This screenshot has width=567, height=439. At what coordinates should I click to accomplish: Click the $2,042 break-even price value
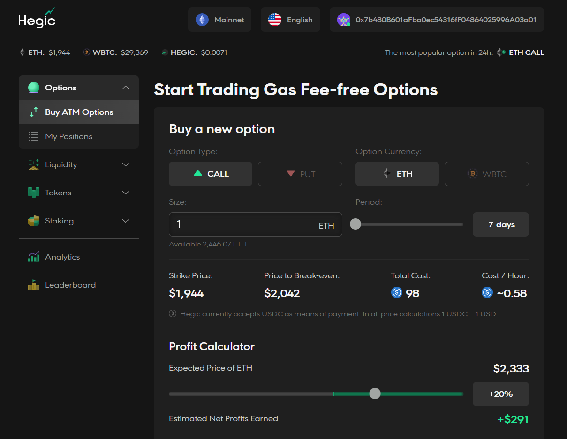click(x=282, y=294)
